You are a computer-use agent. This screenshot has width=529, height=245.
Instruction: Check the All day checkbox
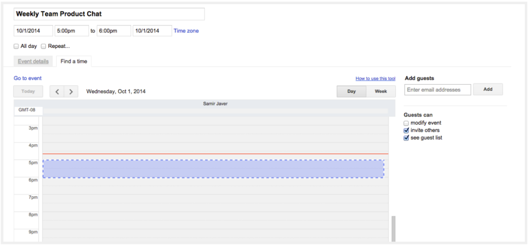(x=17, y=46)
